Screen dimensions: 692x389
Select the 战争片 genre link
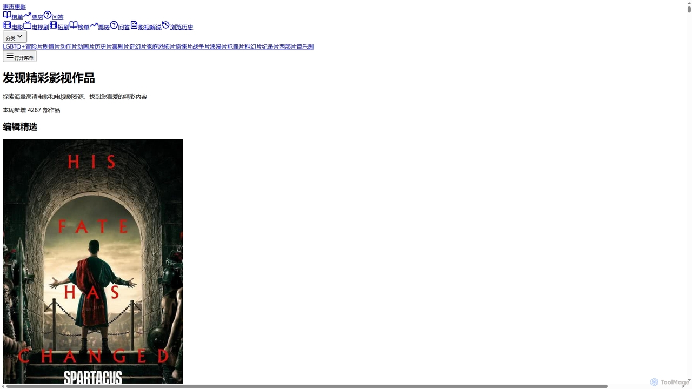tap(201, 46)
